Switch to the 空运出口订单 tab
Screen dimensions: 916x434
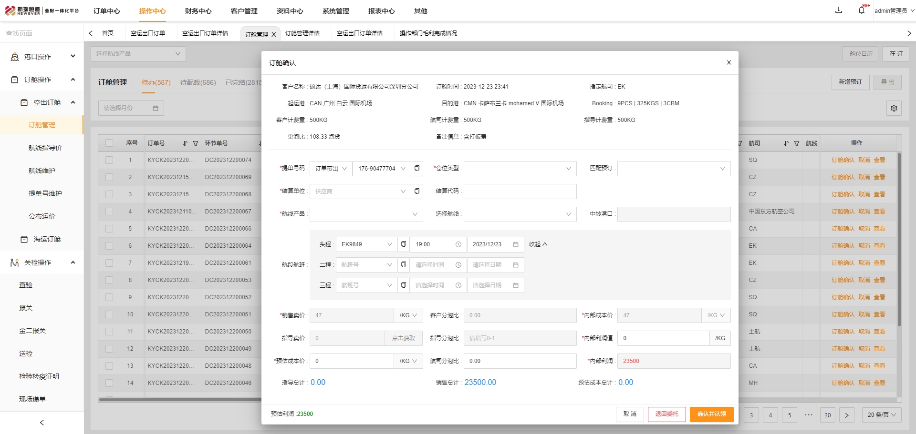click(148, 33)
